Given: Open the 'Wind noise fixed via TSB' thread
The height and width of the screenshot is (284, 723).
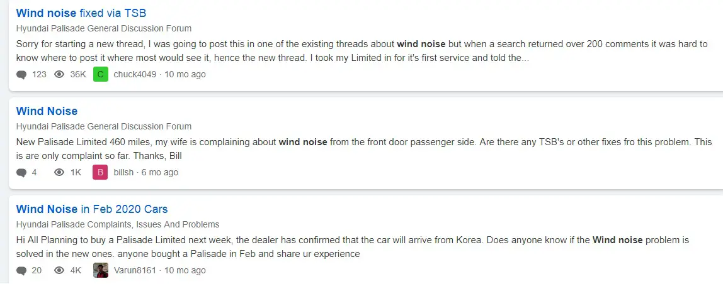Looking at the screenshot, I should [x=81, y=13].
